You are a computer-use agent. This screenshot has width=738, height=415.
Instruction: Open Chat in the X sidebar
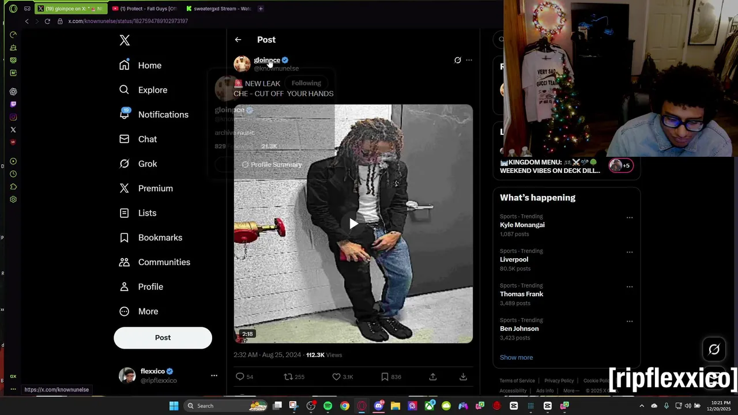point(138,139)
